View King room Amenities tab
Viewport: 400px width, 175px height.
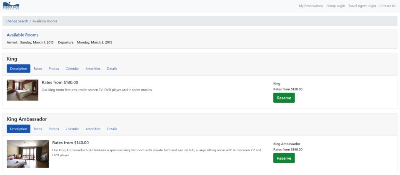click(93, 69)
